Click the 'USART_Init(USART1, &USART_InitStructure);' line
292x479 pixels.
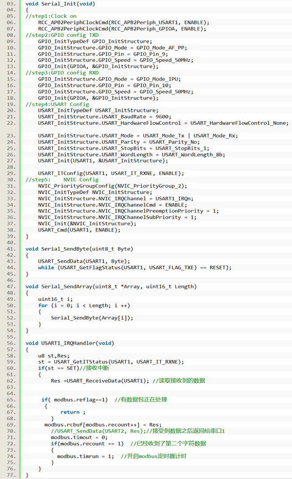[103, 161]
